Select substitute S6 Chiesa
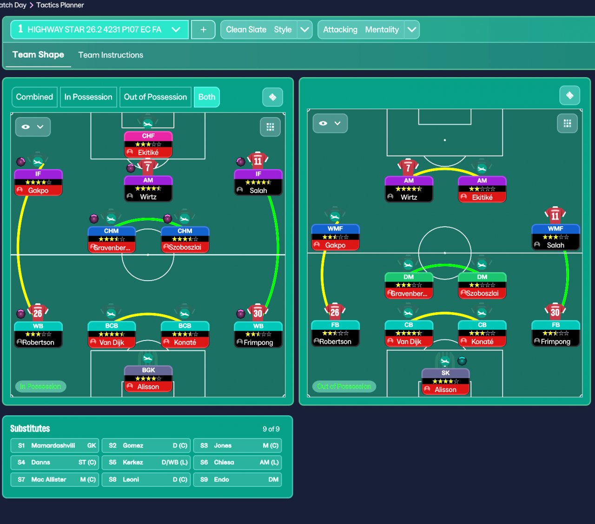 238,463
